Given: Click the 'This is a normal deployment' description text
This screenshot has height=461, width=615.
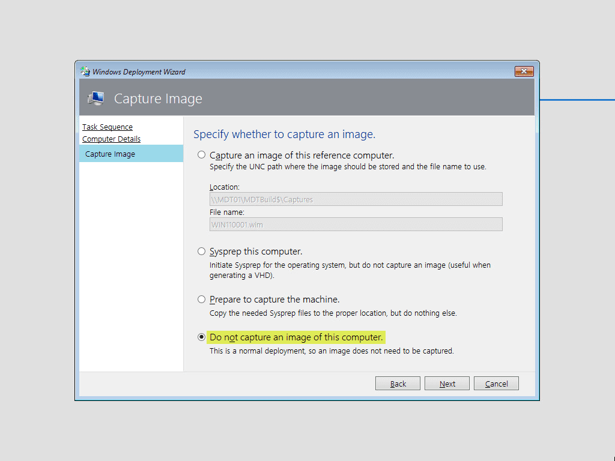Looking at the screenshot, I should pos(332,351).
